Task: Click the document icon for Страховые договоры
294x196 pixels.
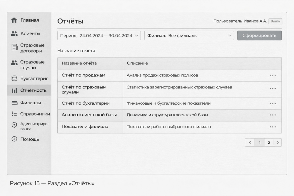Action: pos(14,47)
